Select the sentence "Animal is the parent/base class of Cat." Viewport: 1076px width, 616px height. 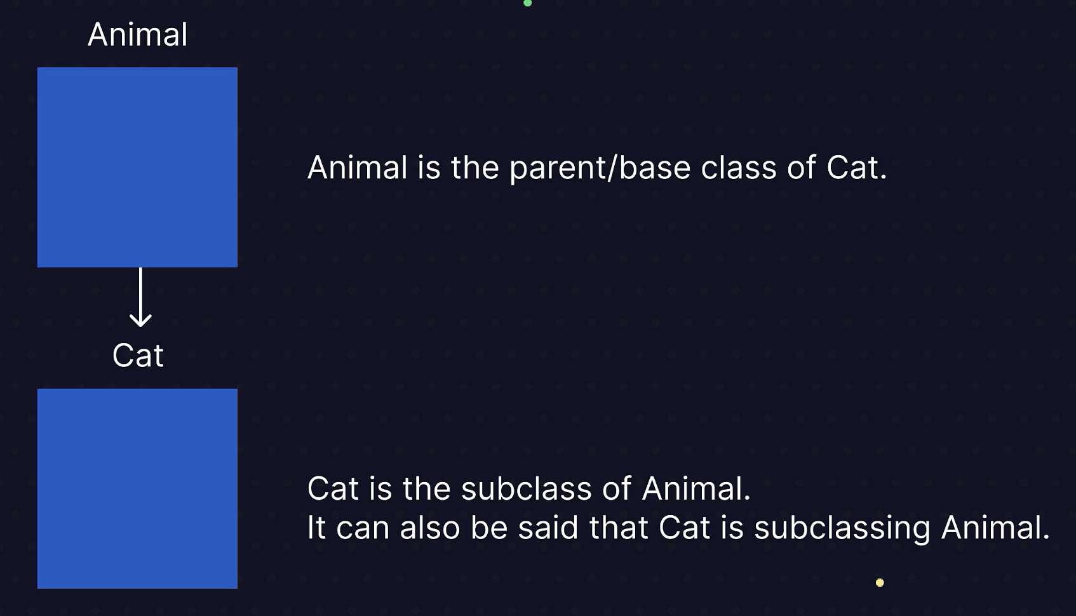pyautogui.click(x=597, y=168)
